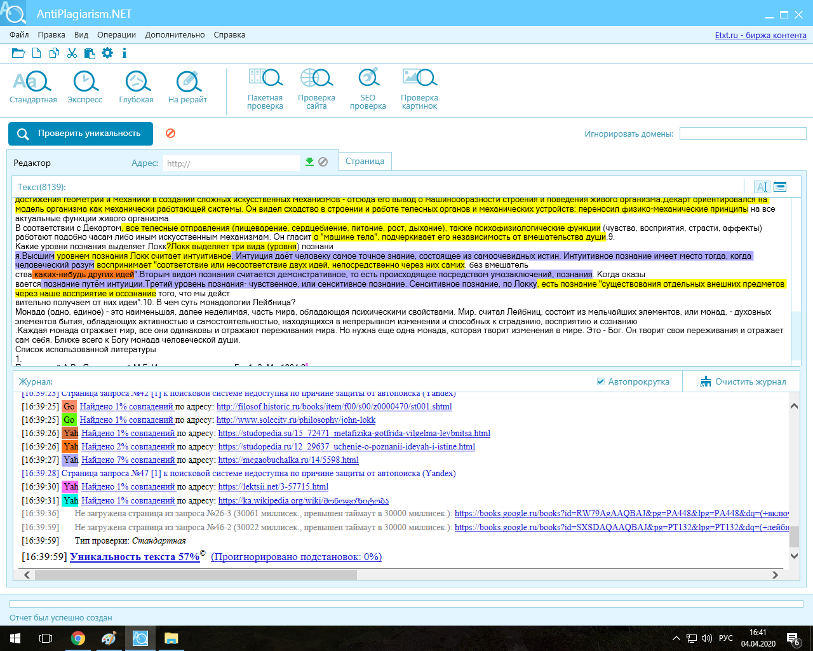The width and height of the screenshot is (813, 651).
Task: Open the website check tool
Action: (316, 88)
